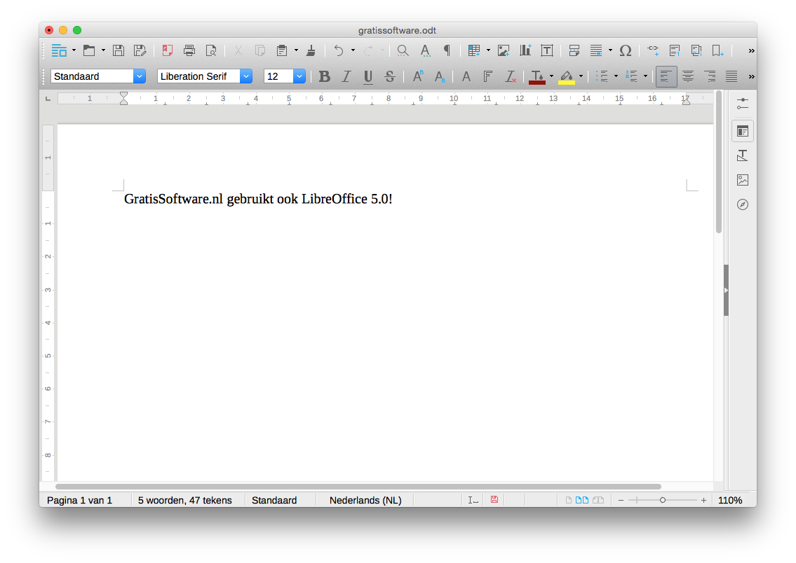The width and height of the screenshot is (796, 563).
Task: Open Find & Replace magnifier tool
Action: click(403, 50)
